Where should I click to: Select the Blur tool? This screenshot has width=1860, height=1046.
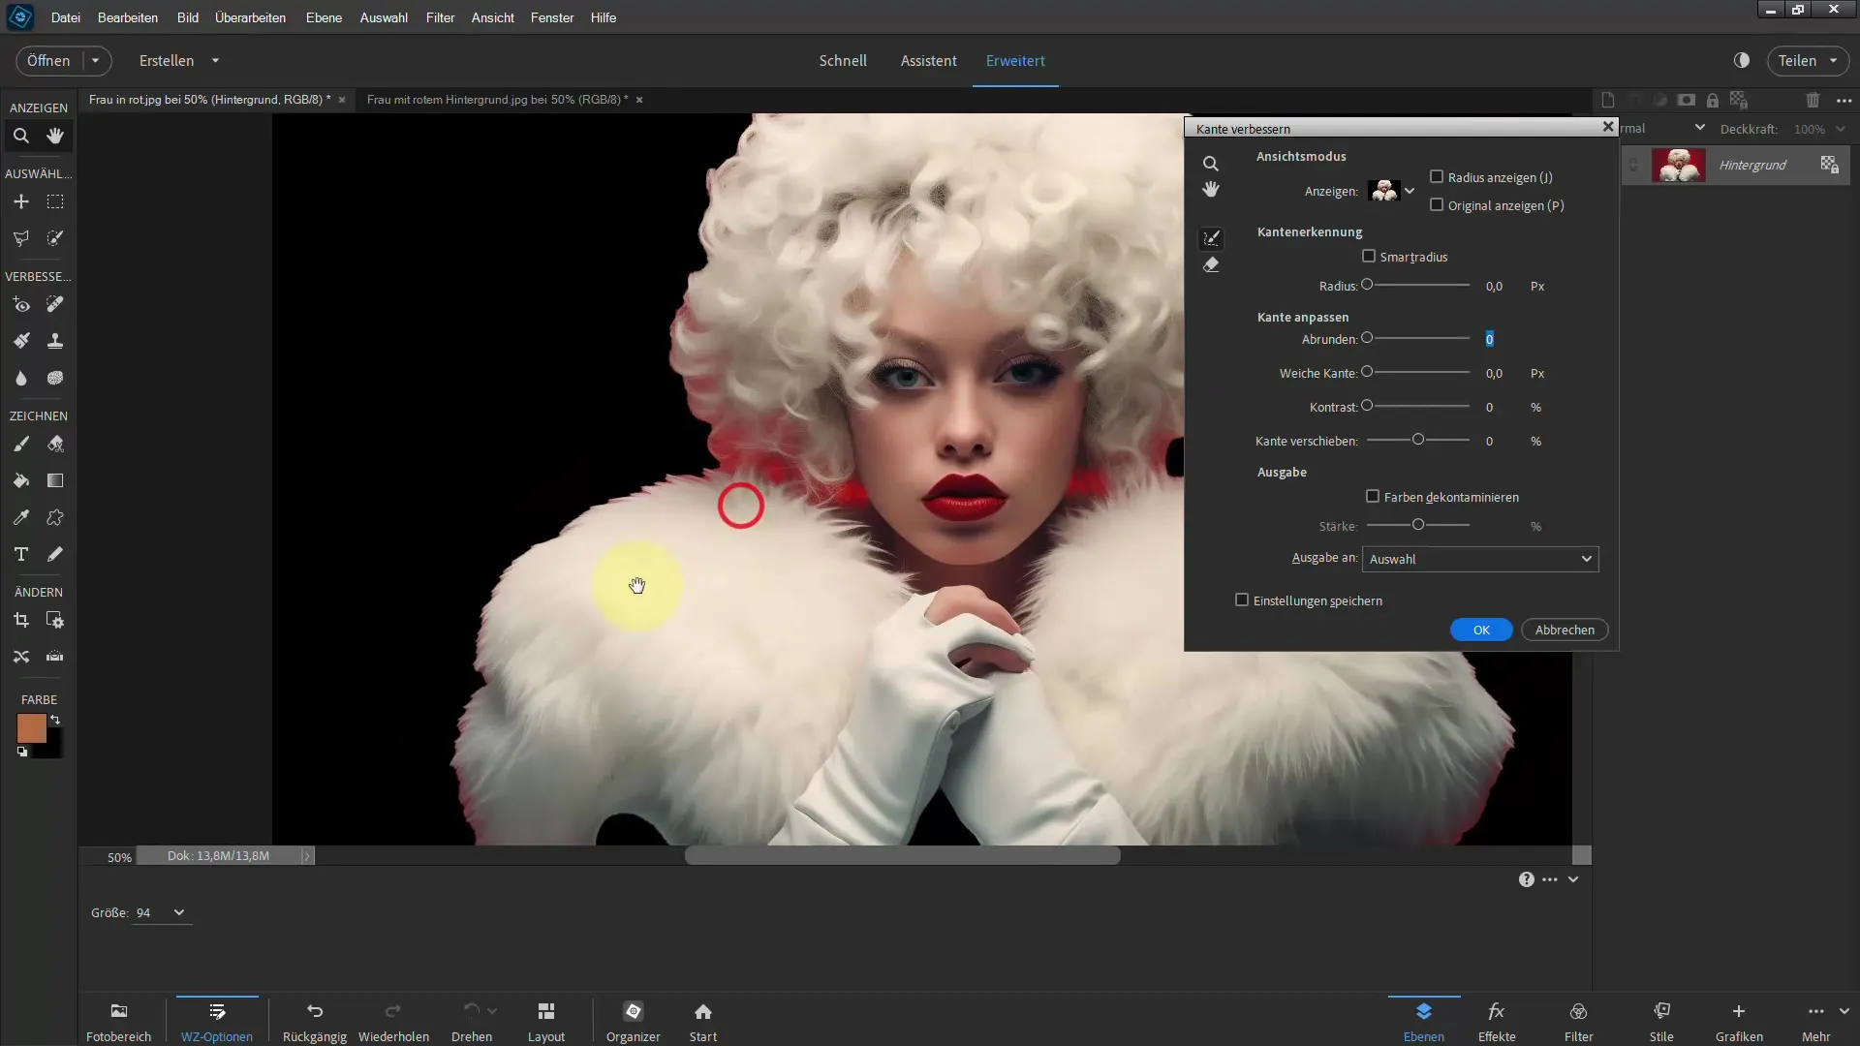21,378
